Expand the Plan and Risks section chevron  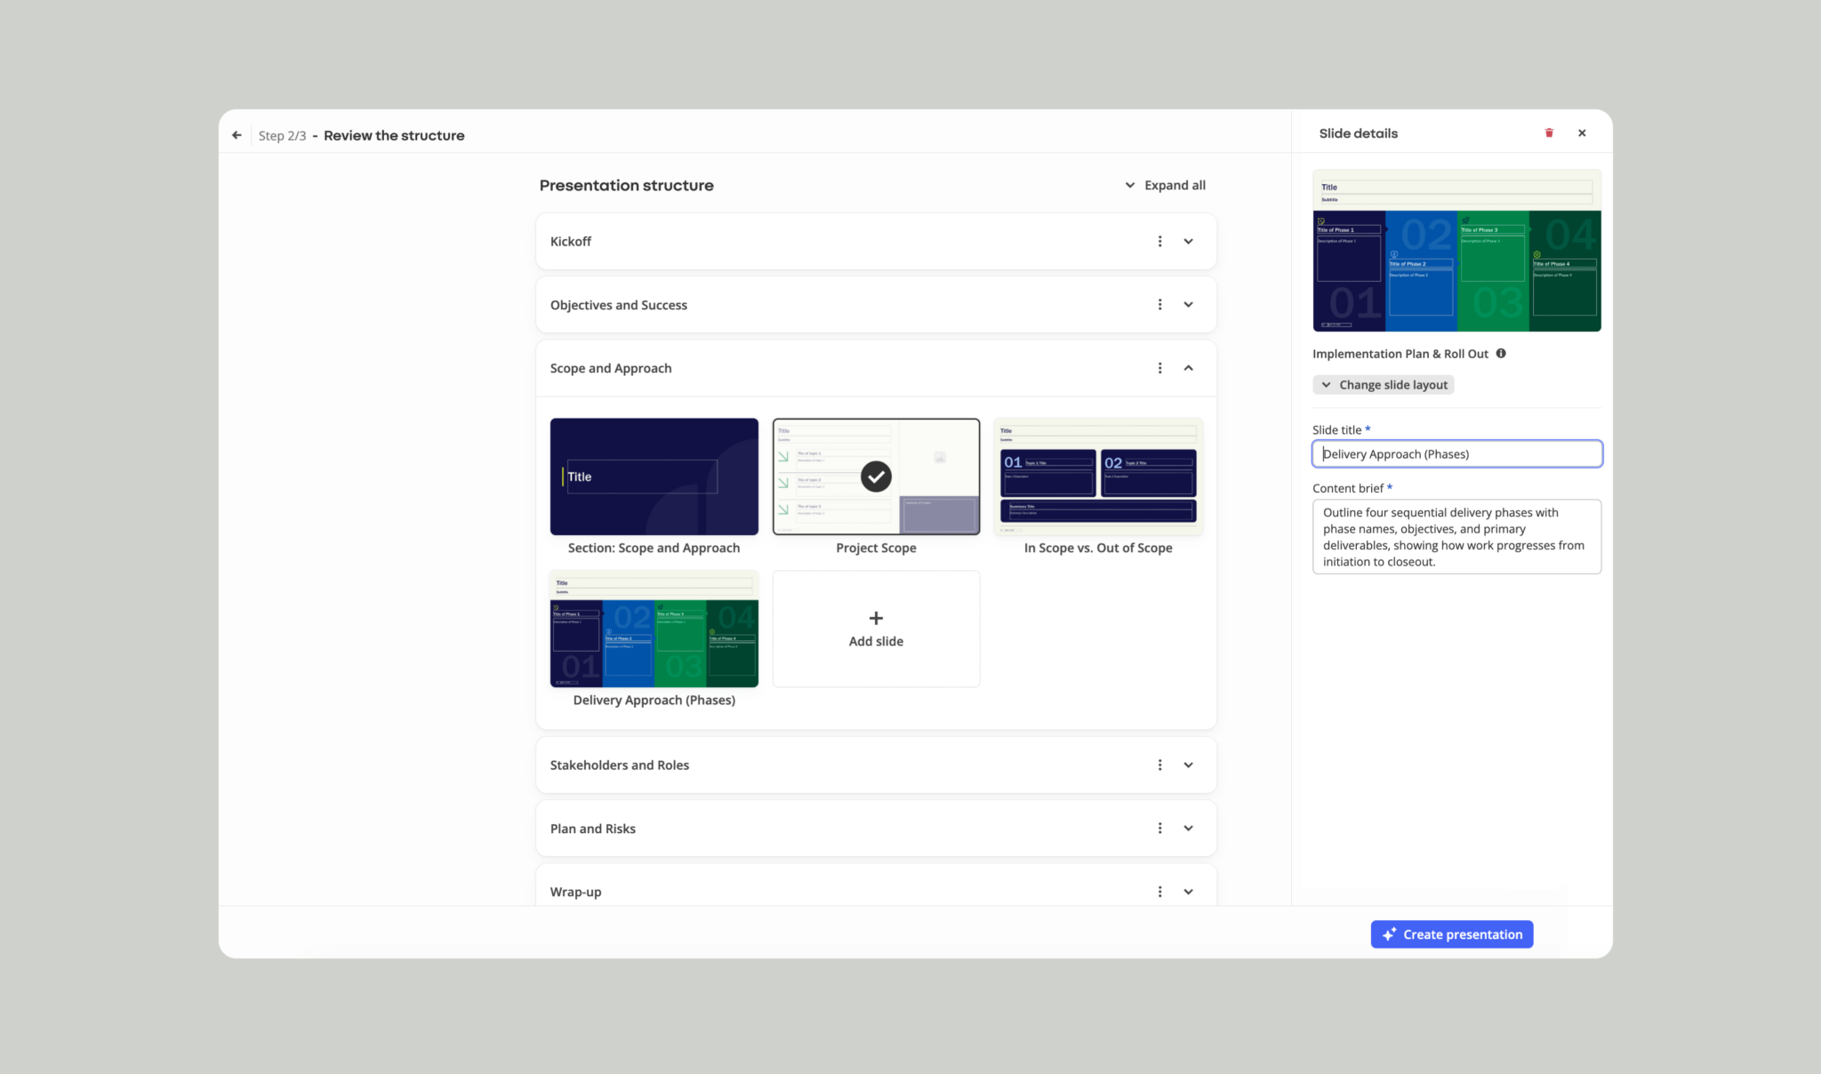pos(1188,829)
